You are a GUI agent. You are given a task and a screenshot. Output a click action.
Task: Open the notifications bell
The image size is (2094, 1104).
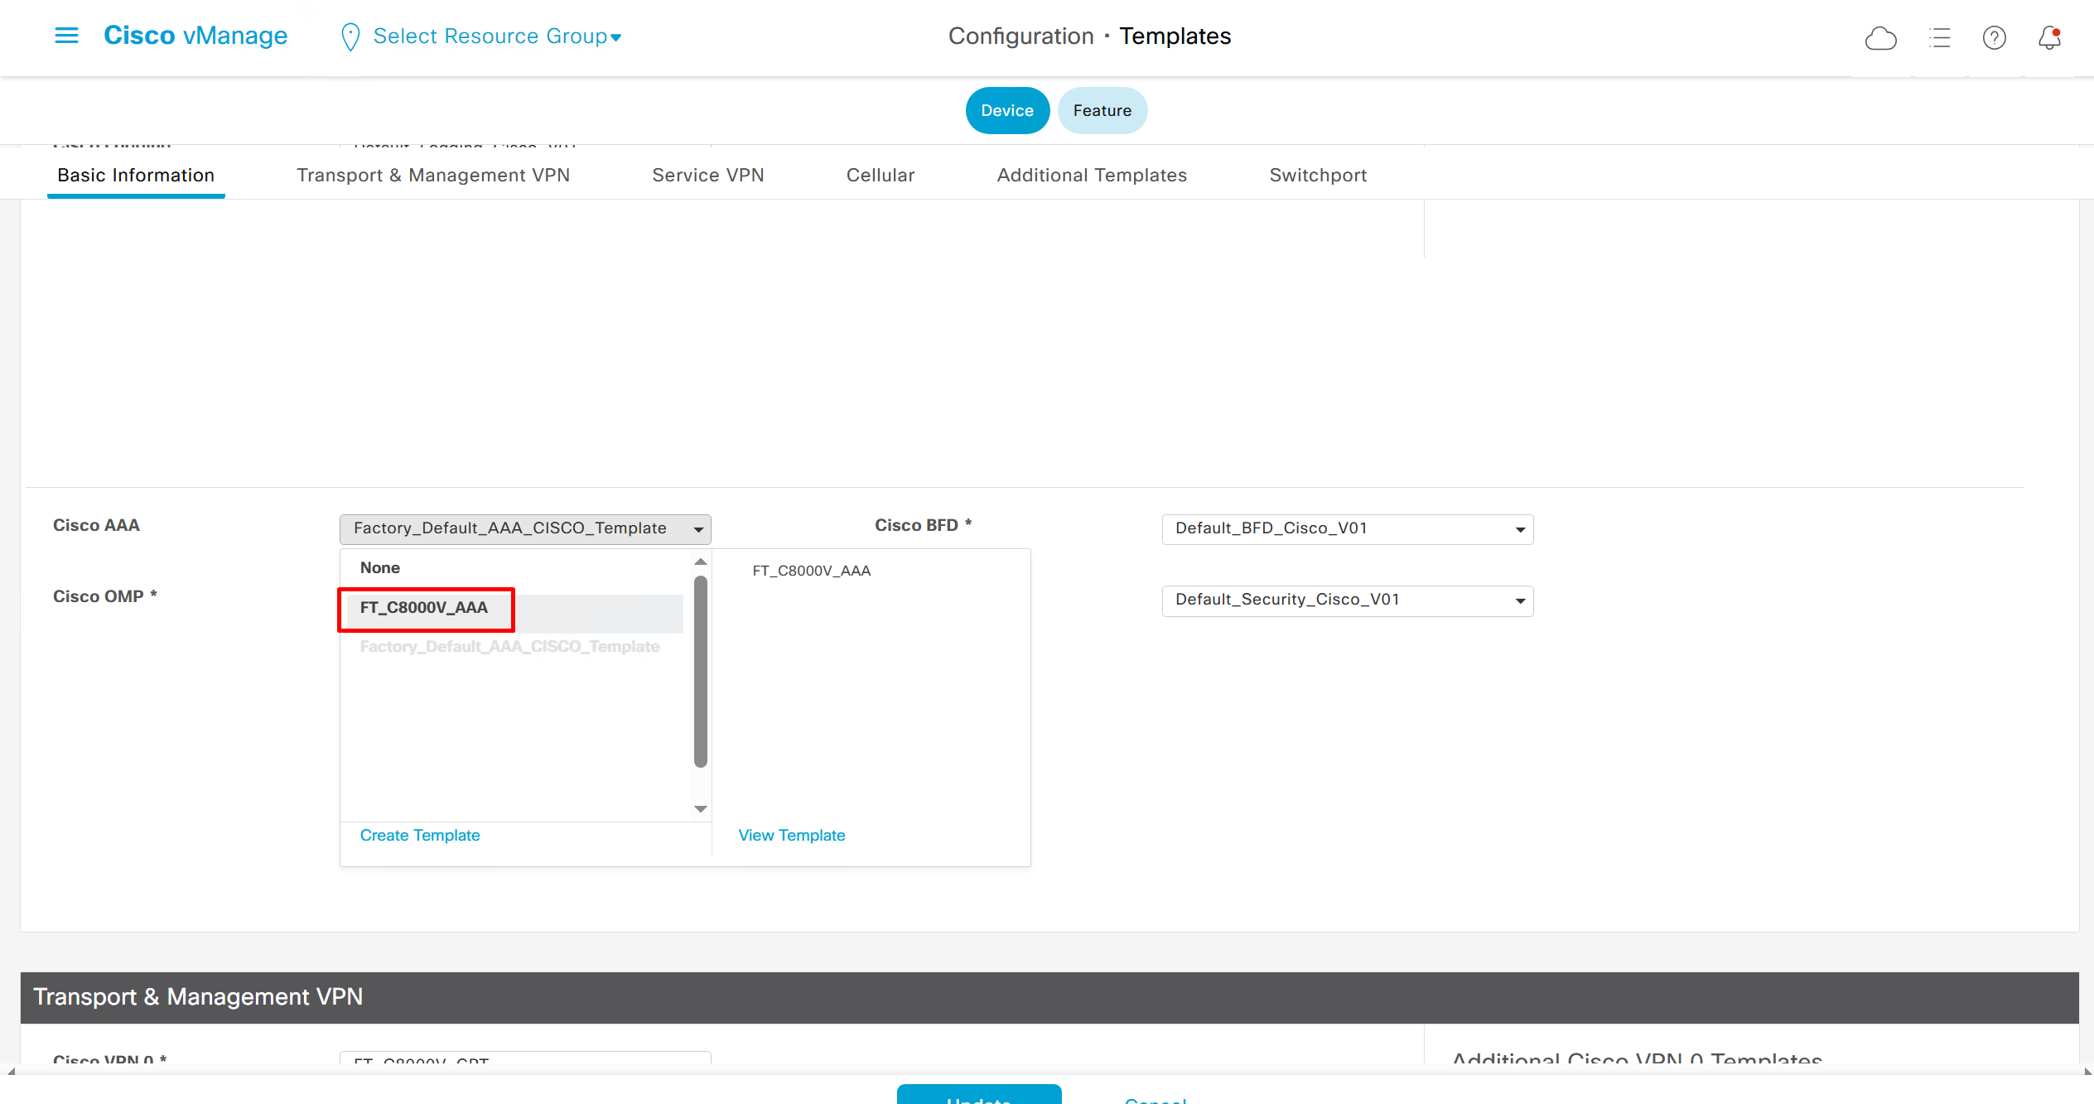(2049, 38)
